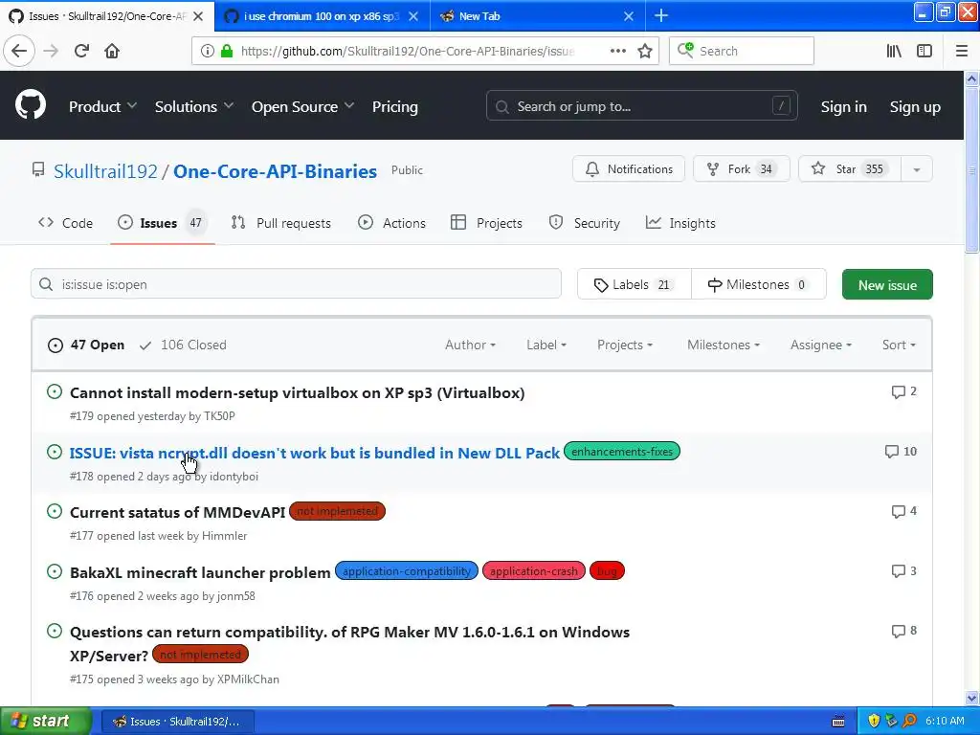
Task: Click comment count on RPG Maker issue
Action: (904, 631)
